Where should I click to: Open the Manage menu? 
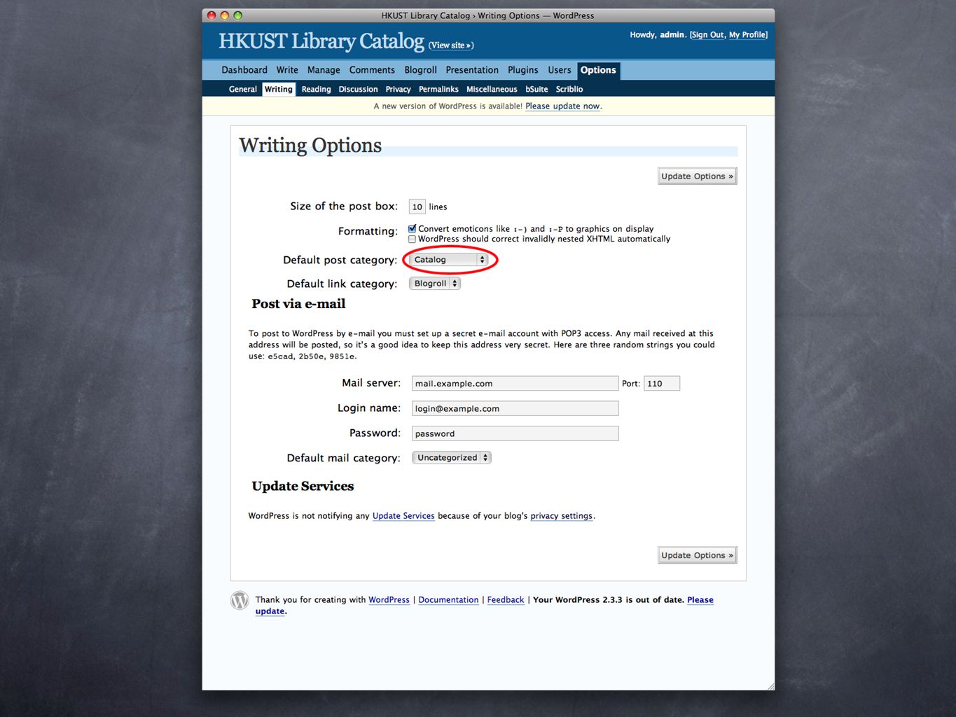[x=324, y=70]
